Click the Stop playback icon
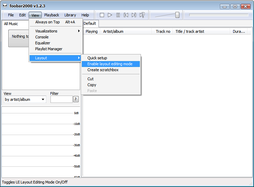Viewport: 254px width, 187px height. click(x=102, y=15)
